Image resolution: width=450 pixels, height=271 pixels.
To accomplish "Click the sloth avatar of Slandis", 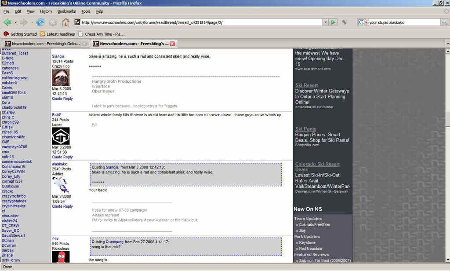I will pos(61,77).
